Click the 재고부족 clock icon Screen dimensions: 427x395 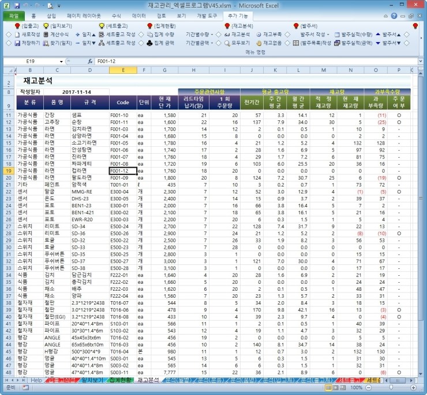(259, 35)
